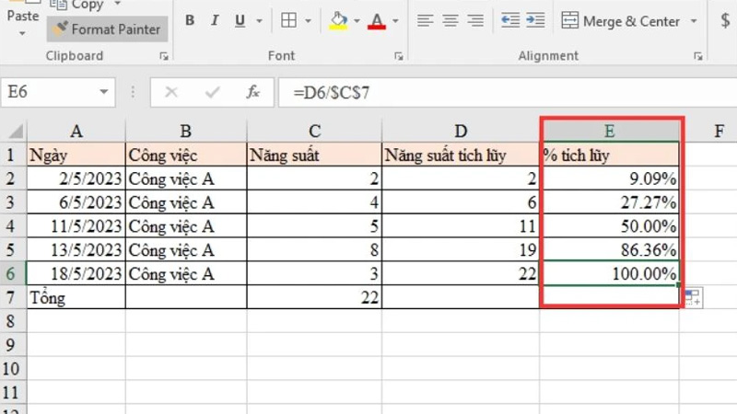Open Auto Fill Options icon

tap(693, 298)
